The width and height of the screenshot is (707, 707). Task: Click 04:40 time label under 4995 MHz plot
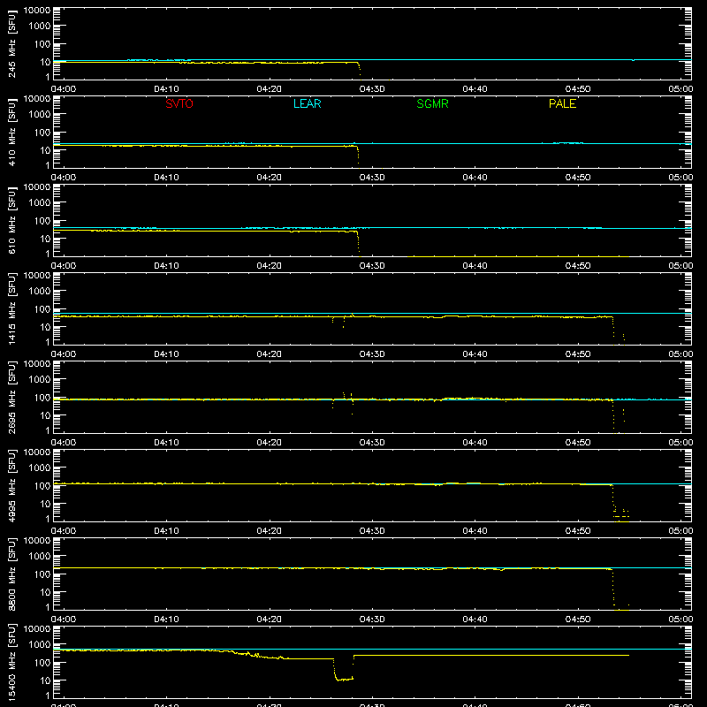pos(475,531)
